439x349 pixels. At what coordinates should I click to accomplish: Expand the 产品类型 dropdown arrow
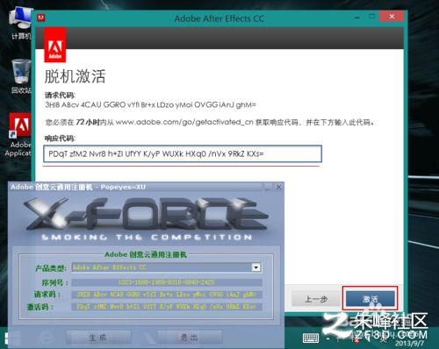[x=256, y=267]
